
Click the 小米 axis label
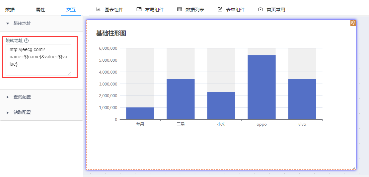tap(221, 124)
